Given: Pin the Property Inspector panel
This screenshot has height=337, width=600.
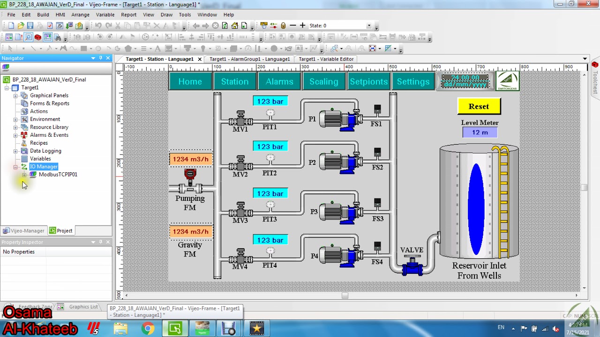Looking at the screenshot, I should click(x=100, y=242).
